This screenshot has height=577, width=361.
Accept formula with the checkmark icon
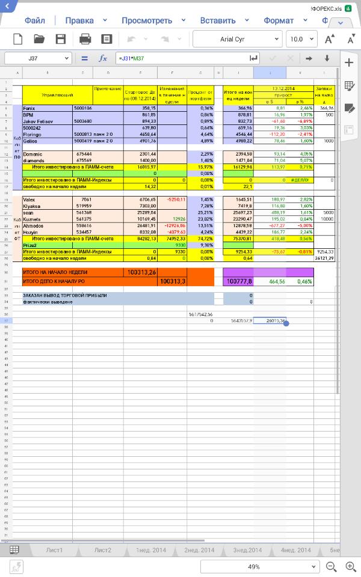(x=273, y=58)
